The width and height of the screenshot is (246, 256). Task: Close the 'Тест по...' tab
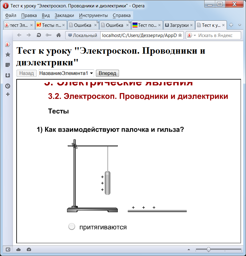(159, 25)
